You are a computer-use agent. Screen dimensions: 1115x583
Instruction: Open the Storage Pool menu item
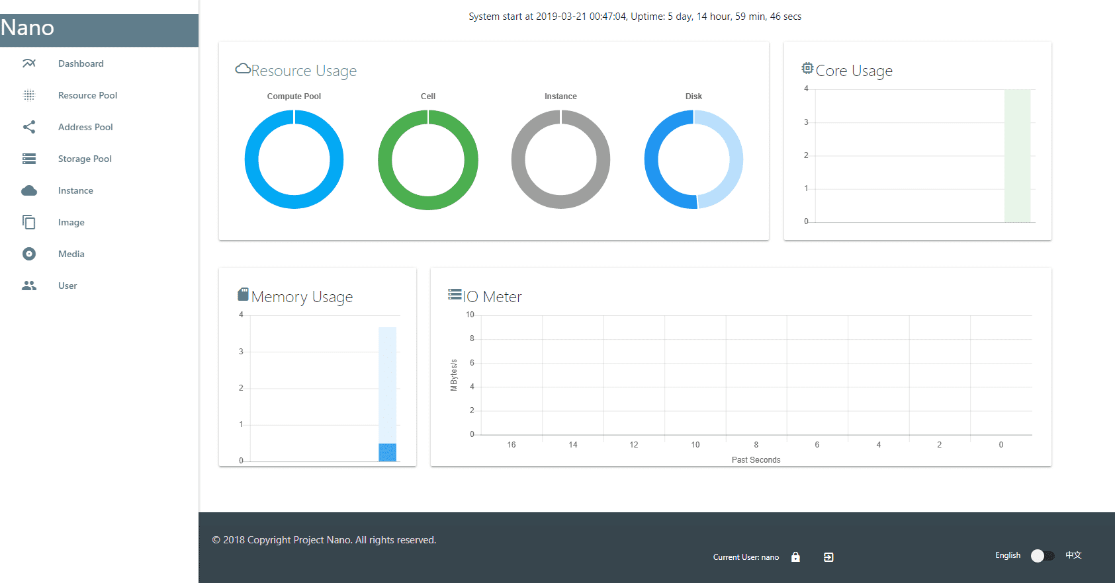click(x=85, y=159)
